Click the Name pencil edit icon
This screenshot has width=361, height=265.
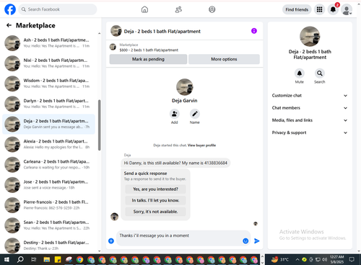click(195, 114)
